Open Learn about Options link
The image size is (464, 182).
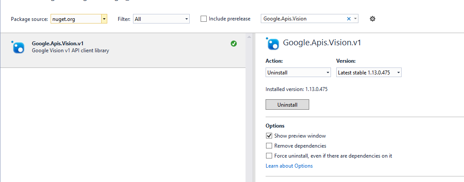pyautogui.click(x=289, y=166)
